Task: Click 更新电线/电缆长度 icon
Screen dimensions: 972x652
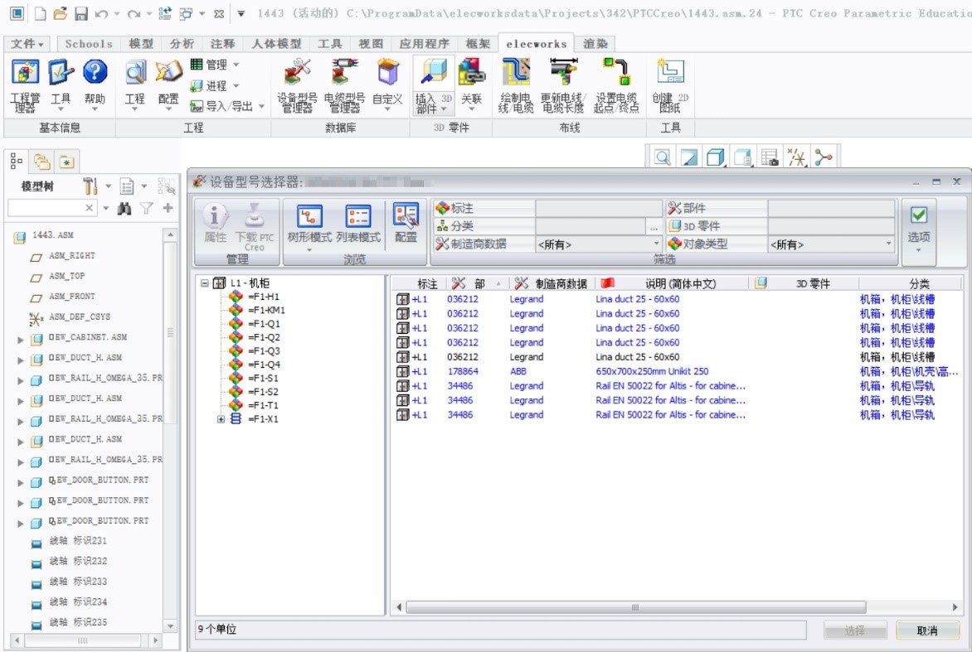Action: tap(562, 85)
